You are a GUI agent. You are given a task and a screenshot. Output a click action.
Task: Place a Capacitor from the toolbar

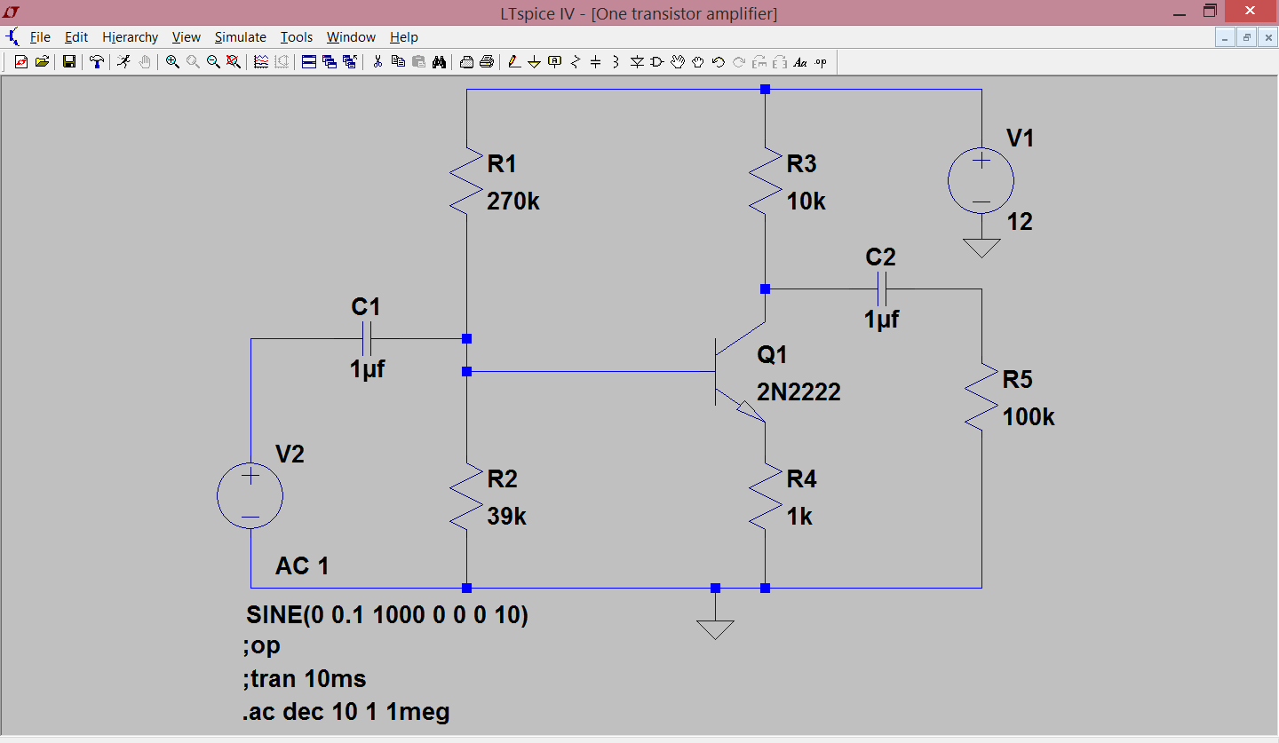coord(595,62)
